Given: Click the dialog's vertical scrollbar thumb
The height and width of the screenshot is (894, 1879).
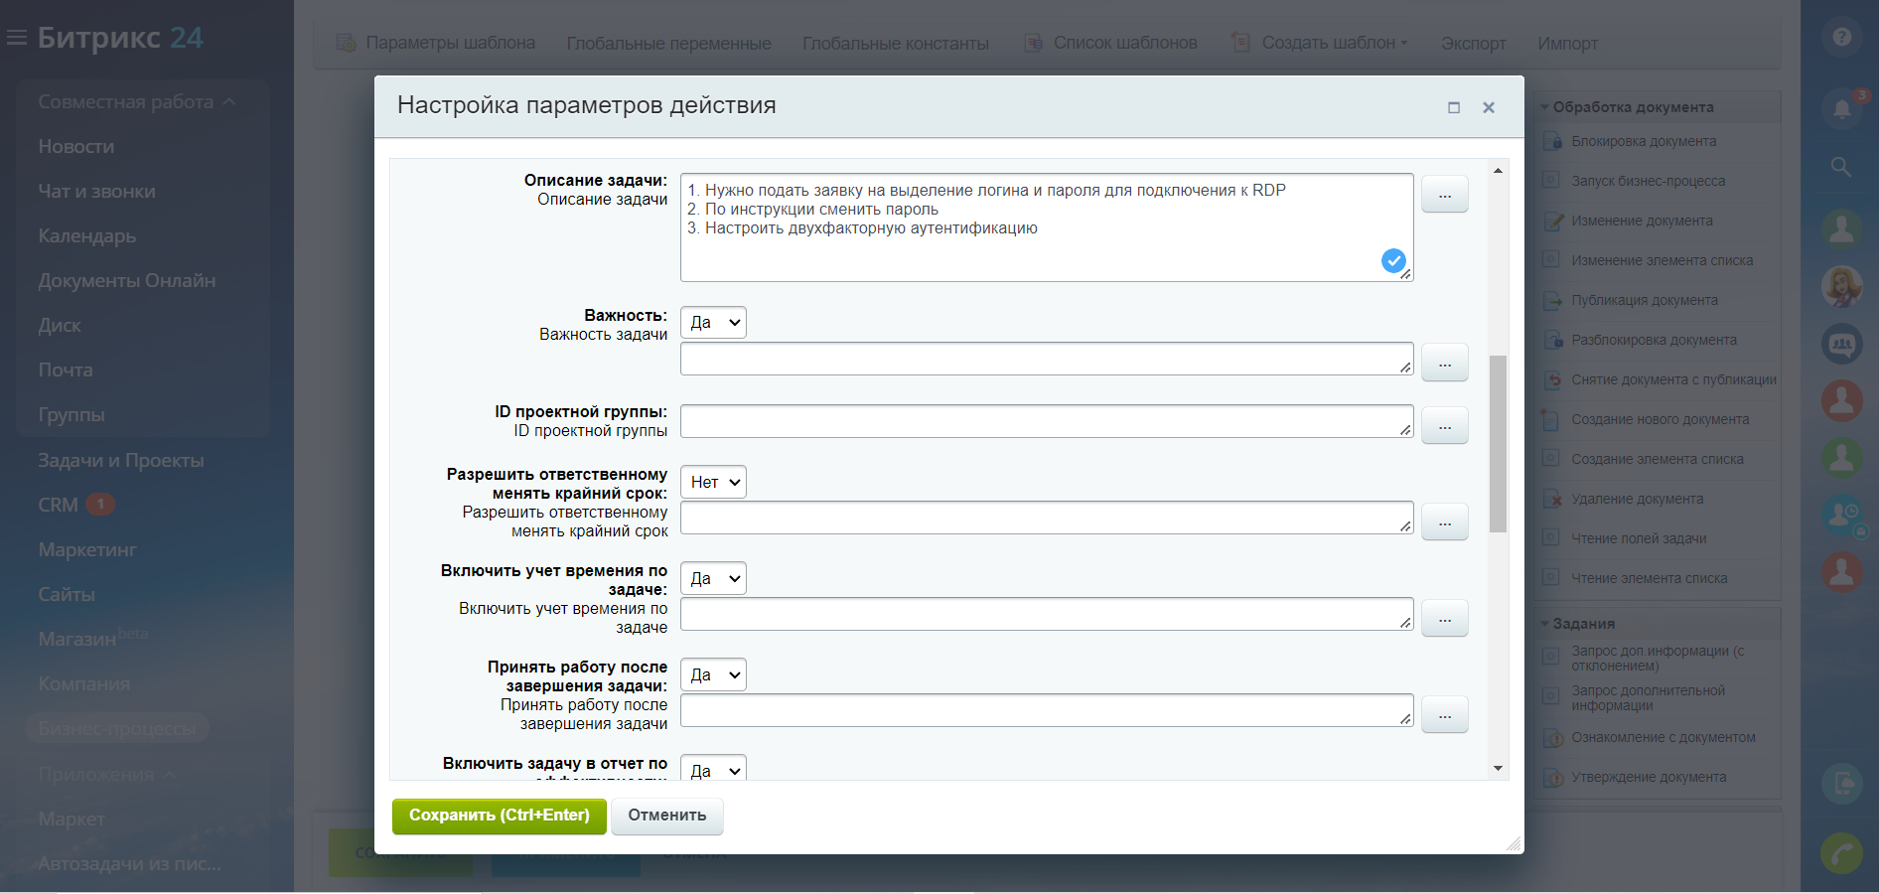Looking at the screenshot, I should tap(1498, 443).
